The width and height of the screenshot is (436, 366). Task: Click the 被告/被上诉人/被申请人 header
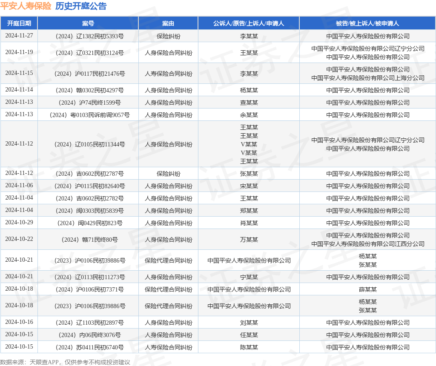[367, 23]
